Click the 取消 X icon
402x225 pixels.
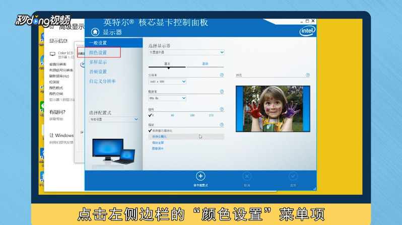pos(247,176)
